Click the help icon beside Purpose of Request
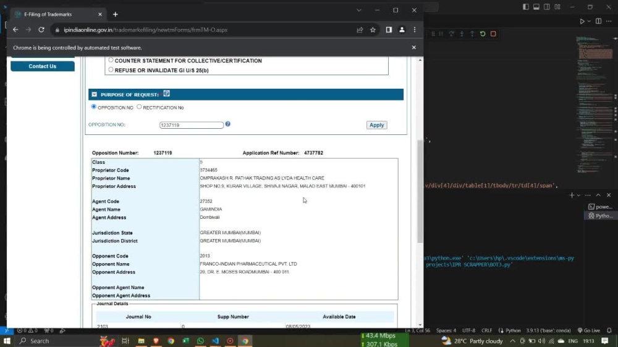This screenshot has height=347, width=618. [x=167, y=94]
